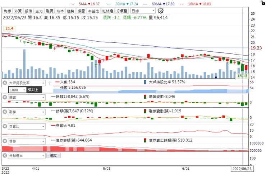Screen dimensions: 266x174
Task: Open the 融資 indicator dropdown
Action: coord(27,97)
